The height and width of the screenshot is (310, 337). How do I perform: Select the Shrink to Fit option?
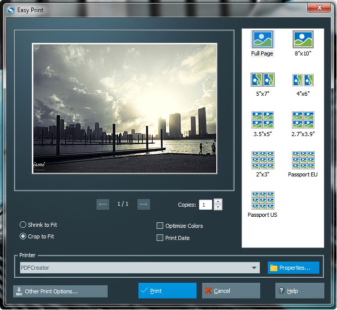23,225
